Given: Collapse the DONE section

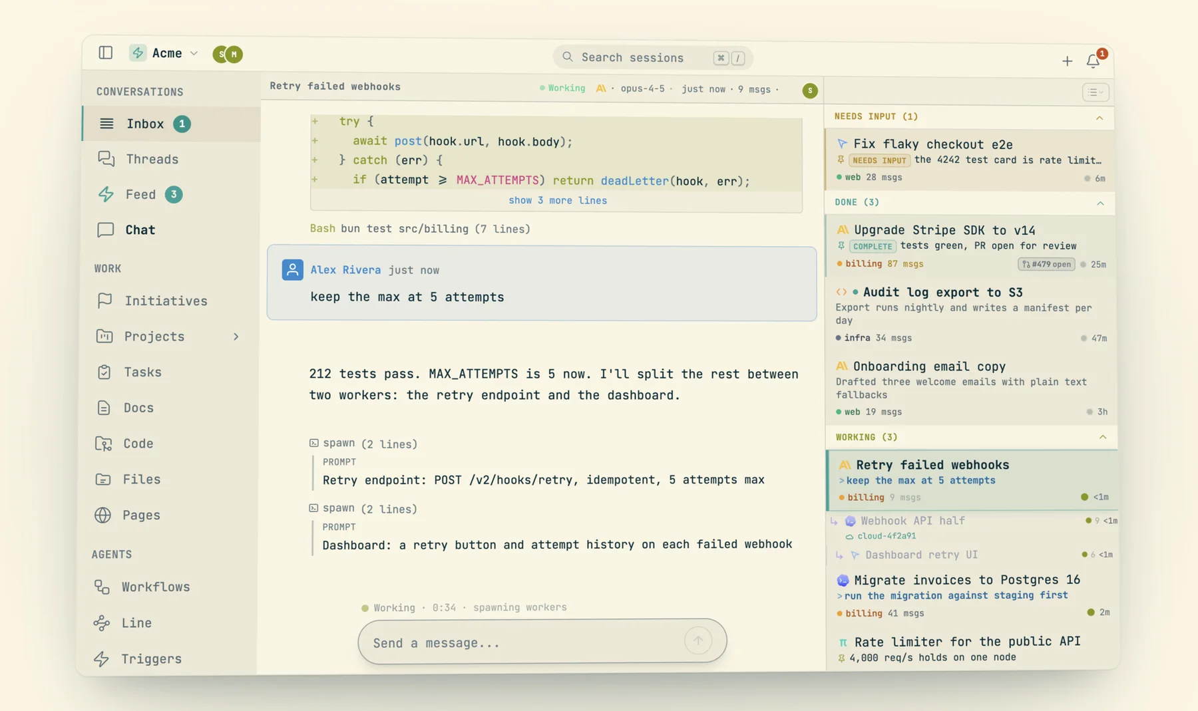Looking at the screenshot, I should [1100, 203].
